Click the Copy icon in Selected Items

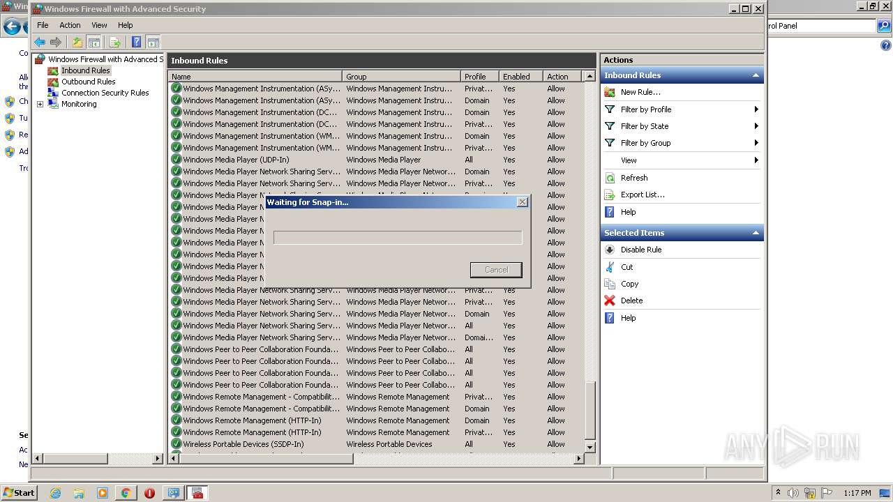[x=610, y=284]
